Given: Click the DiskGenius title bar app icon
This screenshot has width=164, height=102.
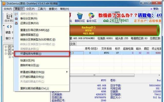Looking at the screenshot, I should pos(4,4).
